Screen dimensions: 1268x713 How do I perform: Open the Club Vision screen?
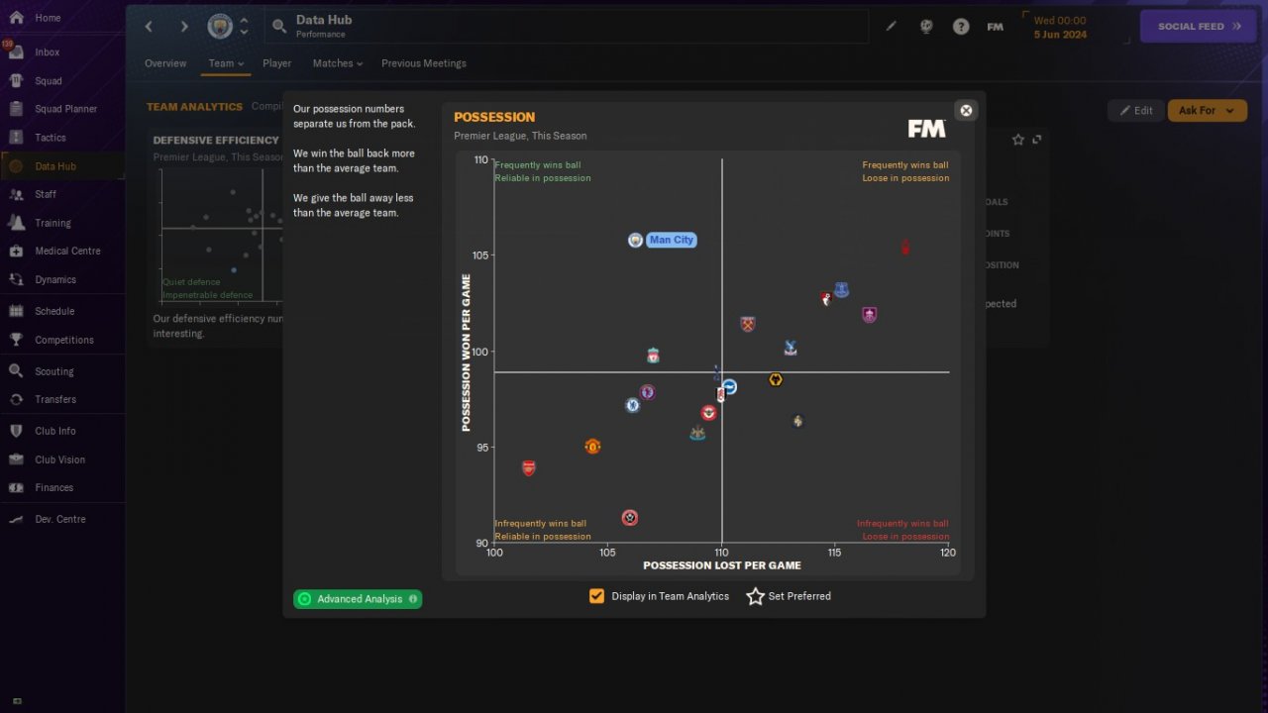coord(59,459)
